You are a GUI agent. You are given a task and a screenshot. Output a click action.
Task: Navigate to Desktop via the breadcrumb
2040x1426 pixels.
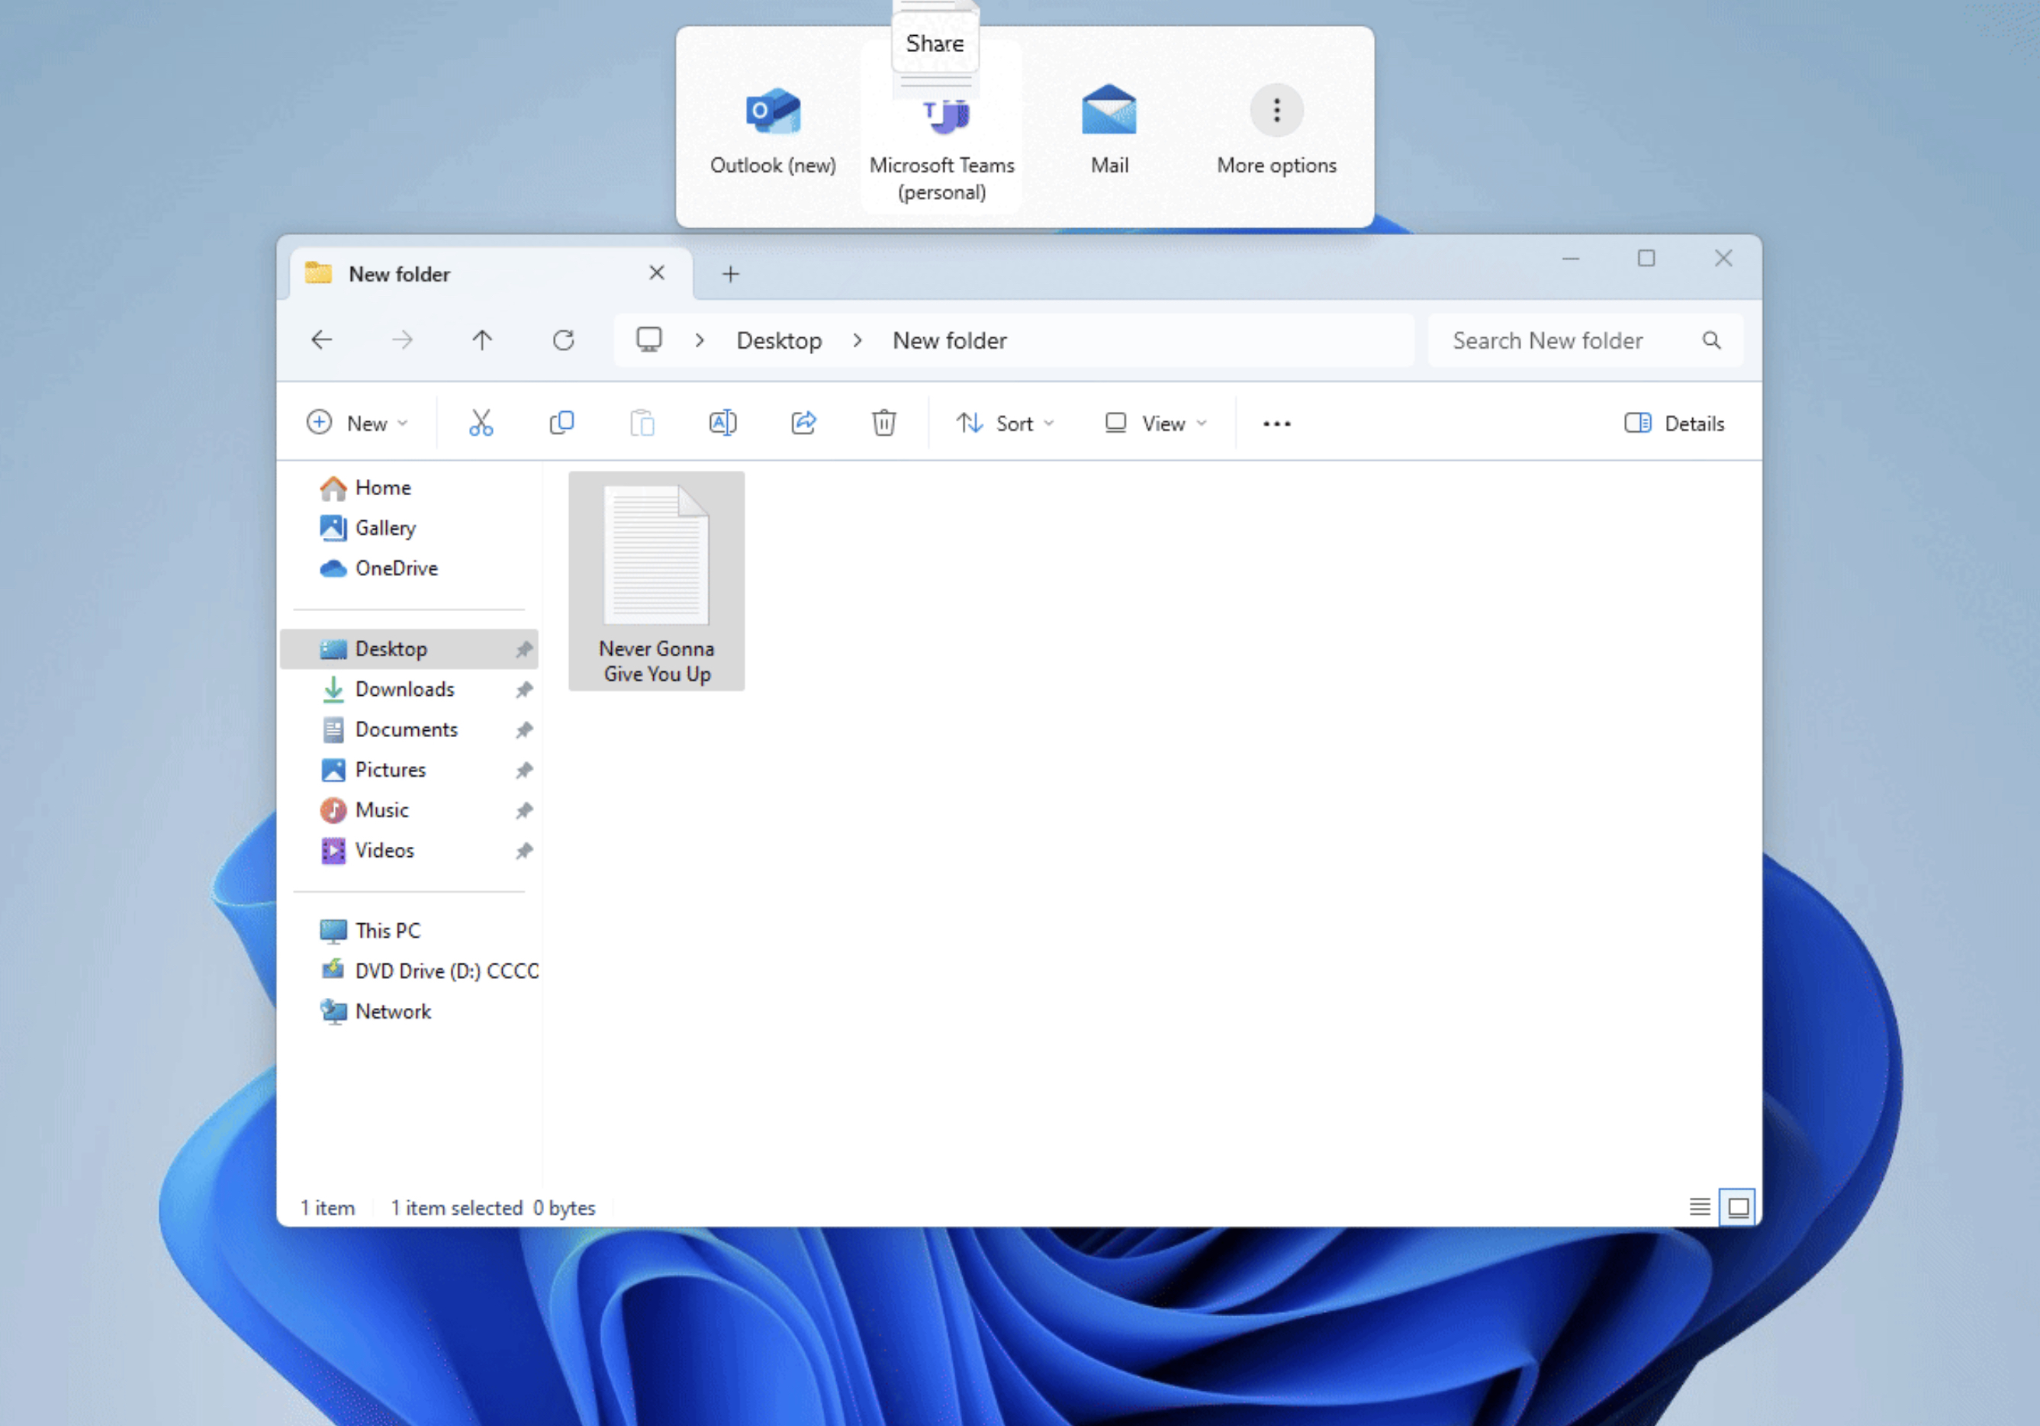778,340
